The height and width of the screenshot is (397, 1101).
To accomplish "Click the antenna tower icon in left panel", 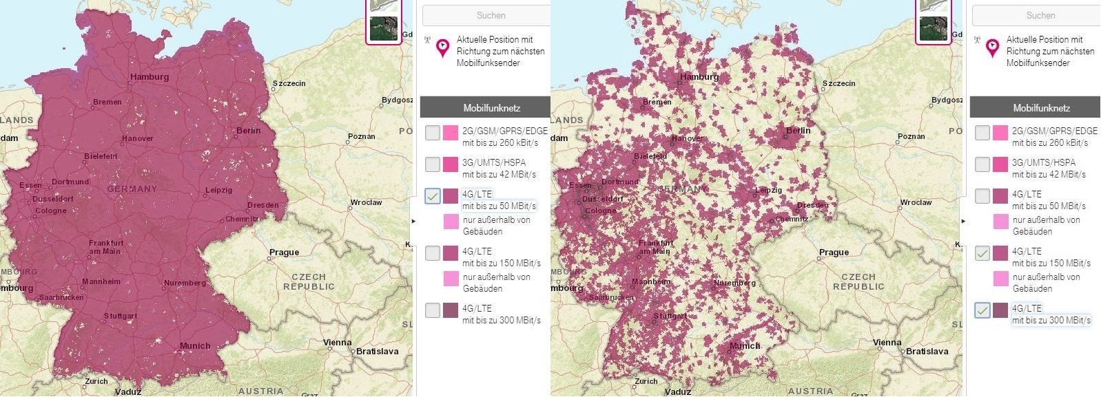I will 427,40.
